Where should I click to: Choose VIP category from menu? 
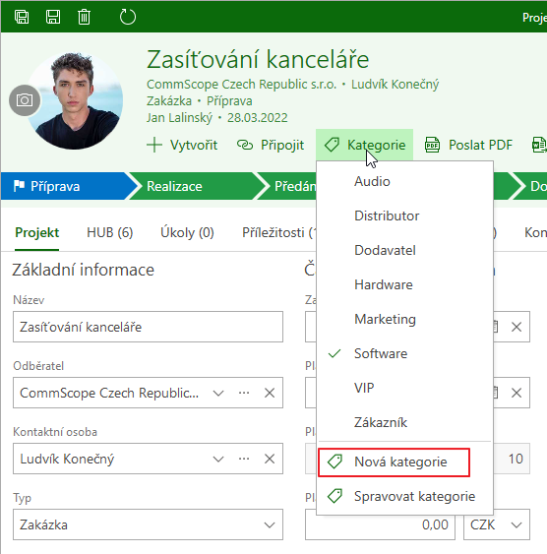tap(404, 389)
